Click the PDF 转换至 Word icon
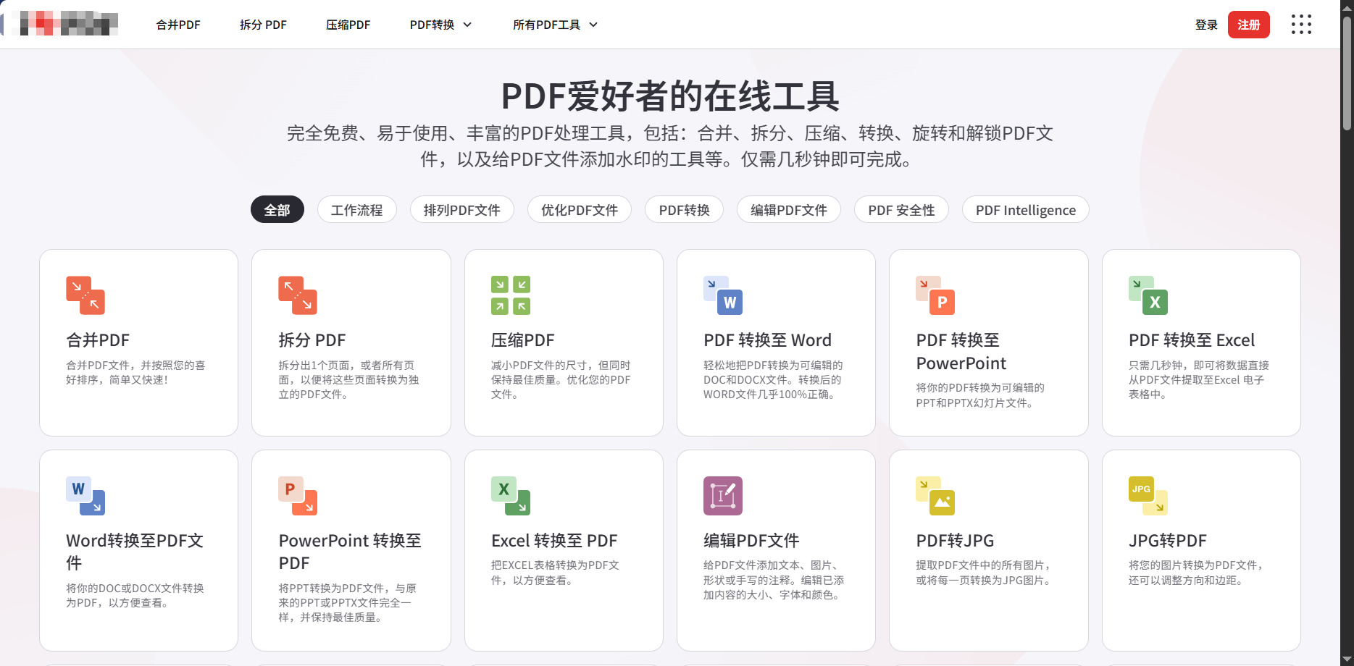 tap(723, 295)
